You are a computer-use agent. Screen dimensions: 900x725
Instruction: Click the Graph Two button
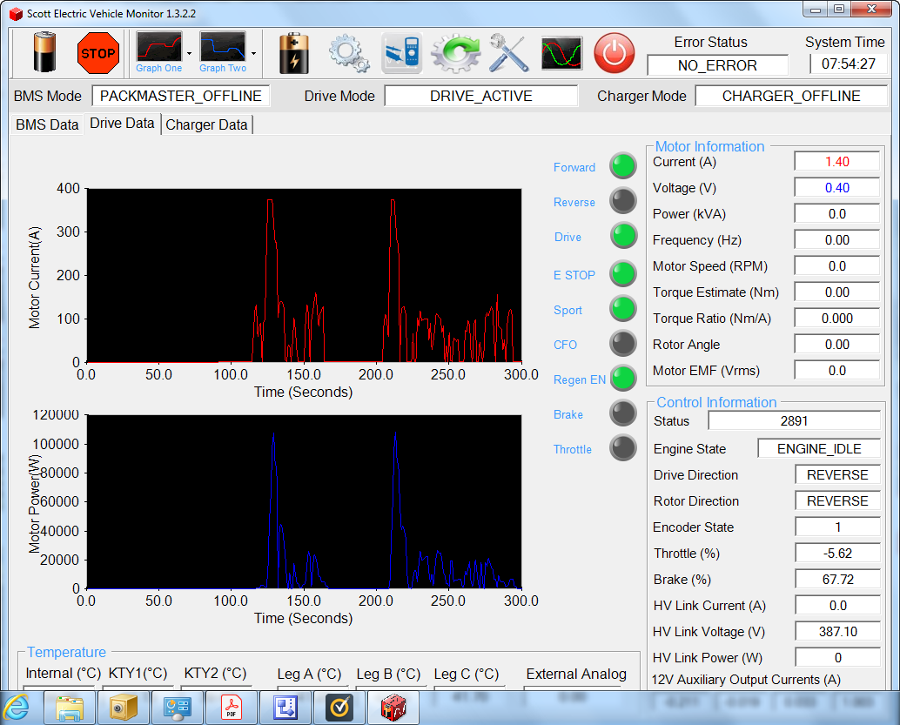223,52
